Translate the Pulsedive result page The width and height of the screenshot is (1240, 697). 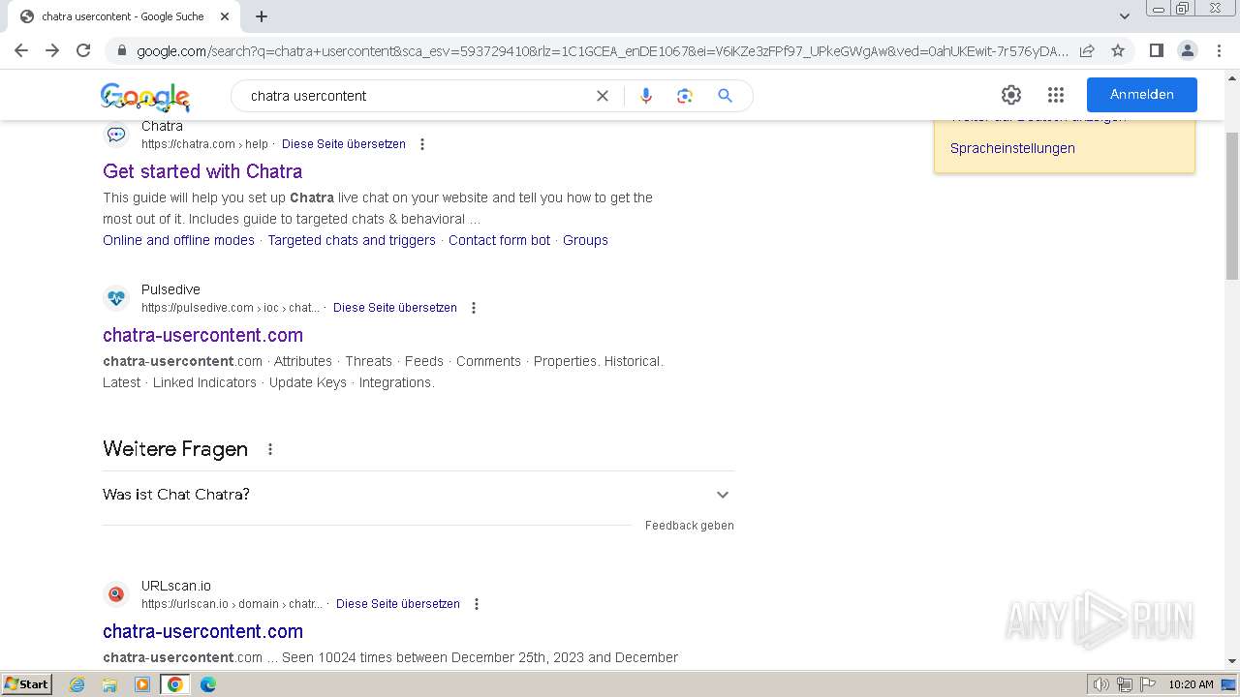tap(395, 308)
